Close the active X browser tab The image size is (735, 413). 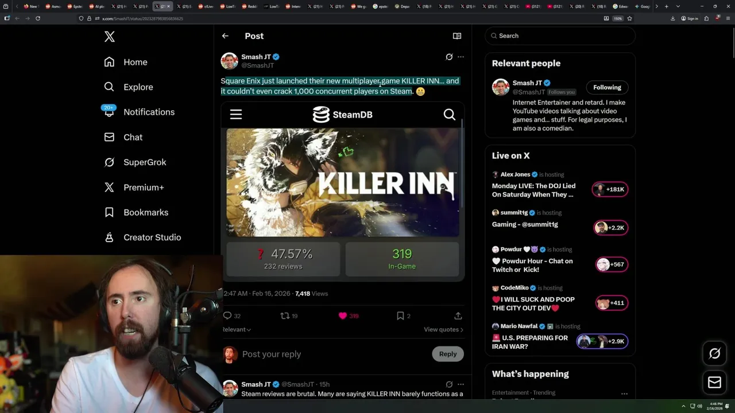click(x=168, y=6)
